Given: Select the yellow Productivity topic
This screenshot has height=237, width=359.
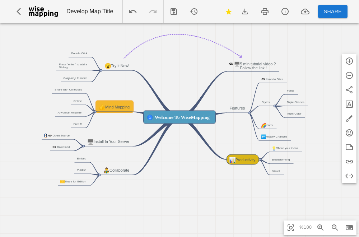Looking at the screenshot, I should click(x=243, y=159).
